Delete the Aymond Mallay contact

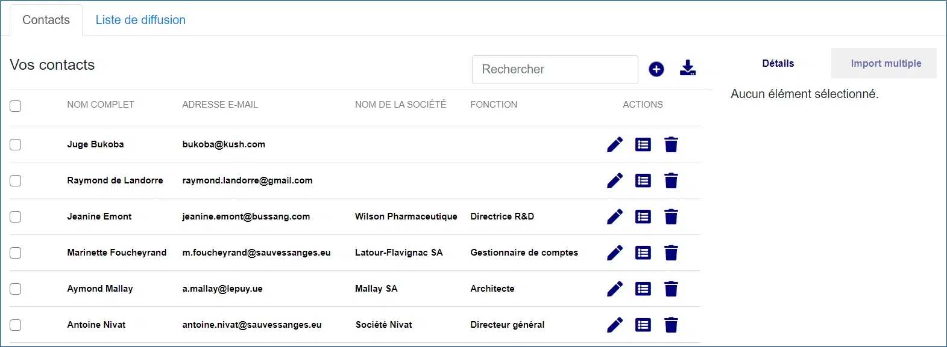pyautogui.click(x=671, y=289)
